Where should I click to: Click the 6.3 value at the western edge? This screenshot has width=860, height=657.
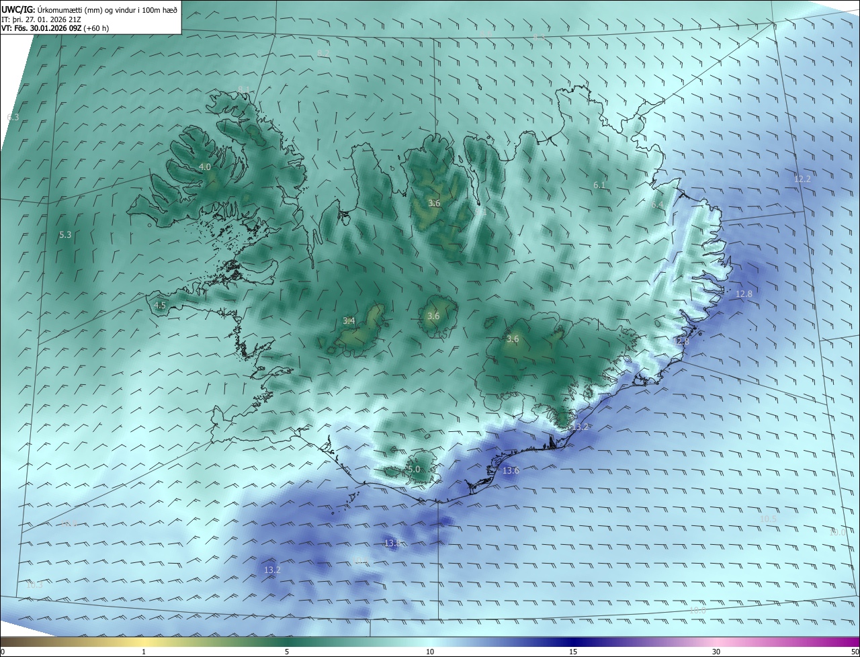click(x=13, y=117)
